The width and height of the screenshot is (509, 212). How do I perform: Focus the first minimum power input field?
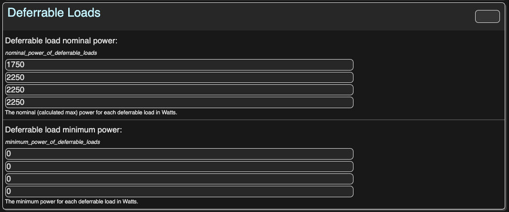click(179, 154)
